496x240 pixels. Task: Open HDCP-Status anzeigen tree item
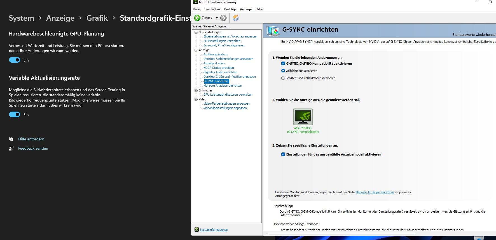(219, 68)
